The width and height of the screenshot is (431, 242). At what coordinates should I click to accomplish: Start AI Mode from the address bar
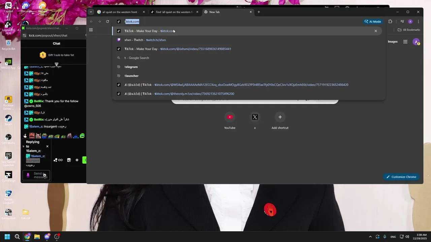coord(372,22)
